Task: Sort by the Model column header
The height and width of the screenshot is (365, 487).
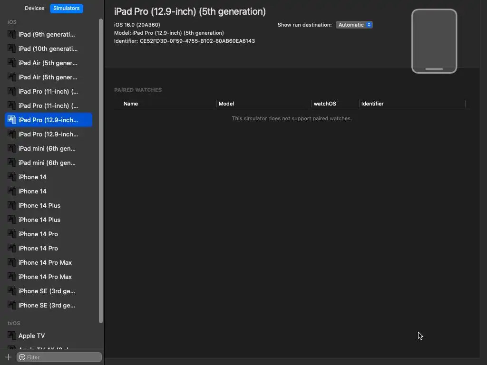Action: (226, 104)
